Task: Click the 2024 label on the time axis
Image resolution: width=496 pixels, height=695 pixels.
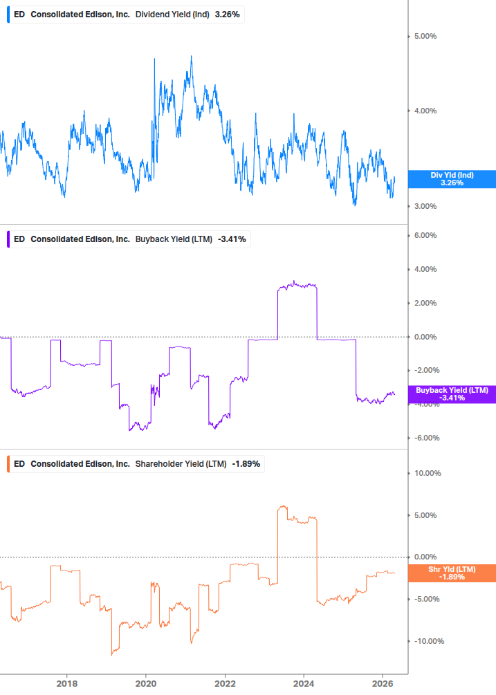Action: tap(304, 684)
